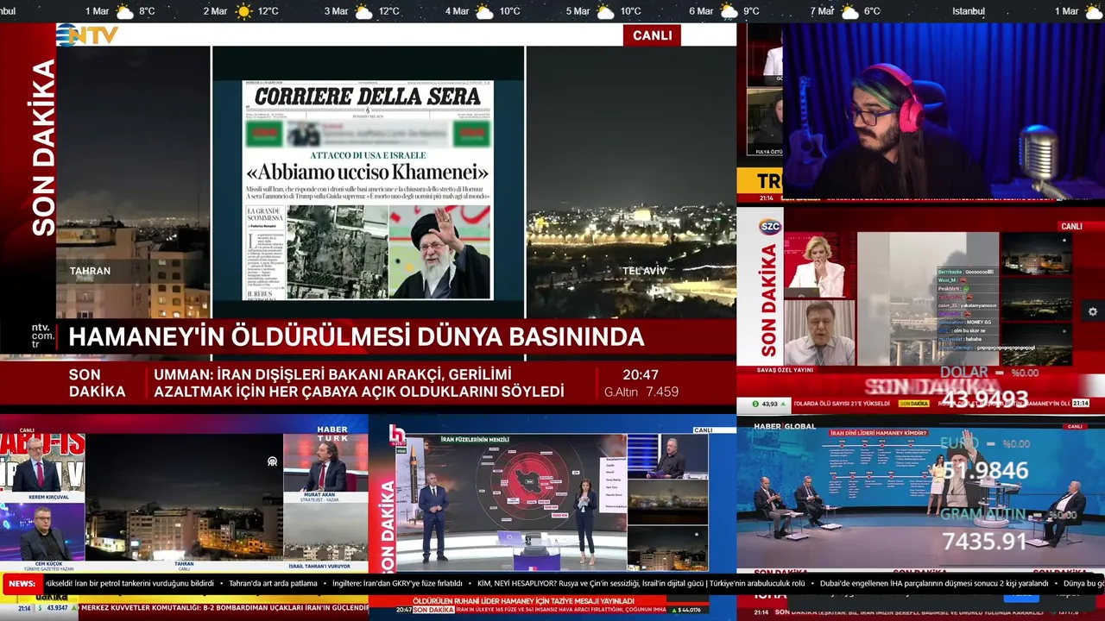
Task: Click sunny weather icon for 2 Mar
Action: pos(244,11)
